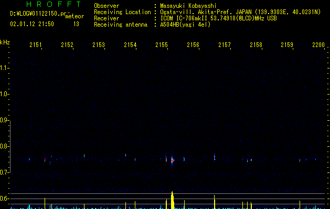Click the 'Receiving Location' label
The height and width of the screenshot is (209, 330).
122,12
